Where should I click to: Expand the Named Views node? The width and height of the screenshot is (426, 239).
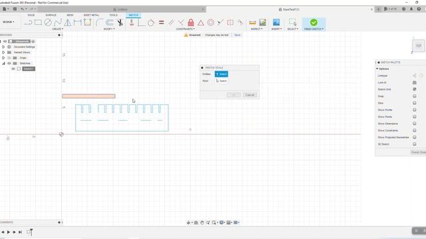[3, 52]
